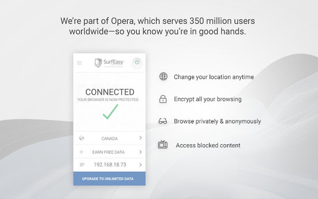Select the Canada location row label
318x199 pixels.
click(109, 139)
